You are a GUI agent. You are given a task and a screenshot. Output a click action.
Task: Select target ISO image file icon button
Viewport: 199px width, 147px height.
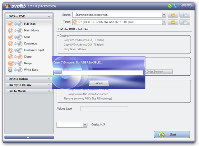tap(185, 22)
